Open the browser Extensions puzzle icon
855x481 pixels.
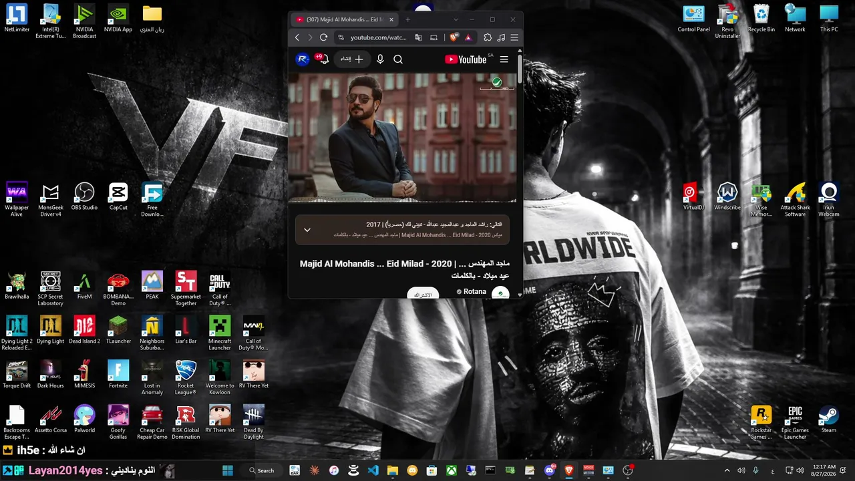pos(488,37)
